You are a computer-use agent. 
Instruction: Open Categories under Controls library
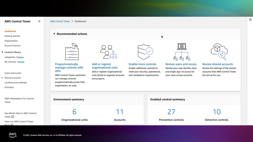(x=10, y=57)
